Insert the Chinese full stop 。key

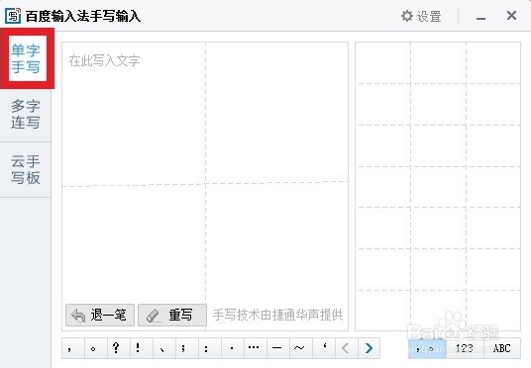point(96,348)
